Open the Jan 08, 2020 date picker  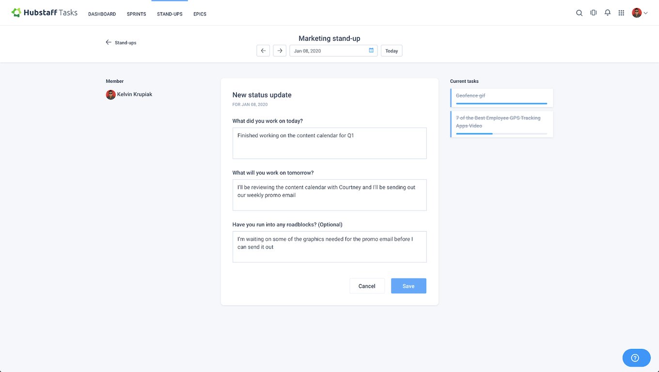[x=329, y=51]
